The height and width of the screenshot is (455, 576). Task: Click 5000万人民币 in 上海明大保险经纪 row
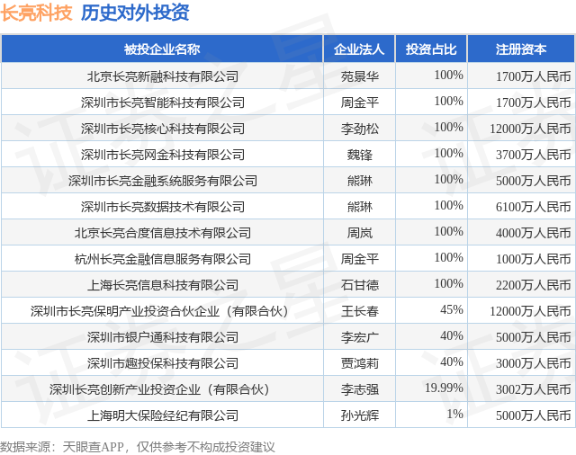click(x=533, y=415)
